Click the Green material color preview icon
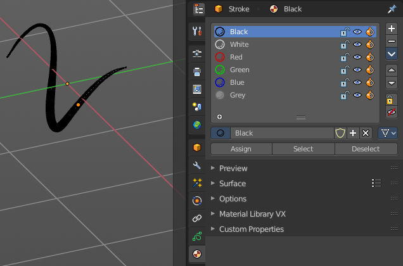 tap(220, 70)
